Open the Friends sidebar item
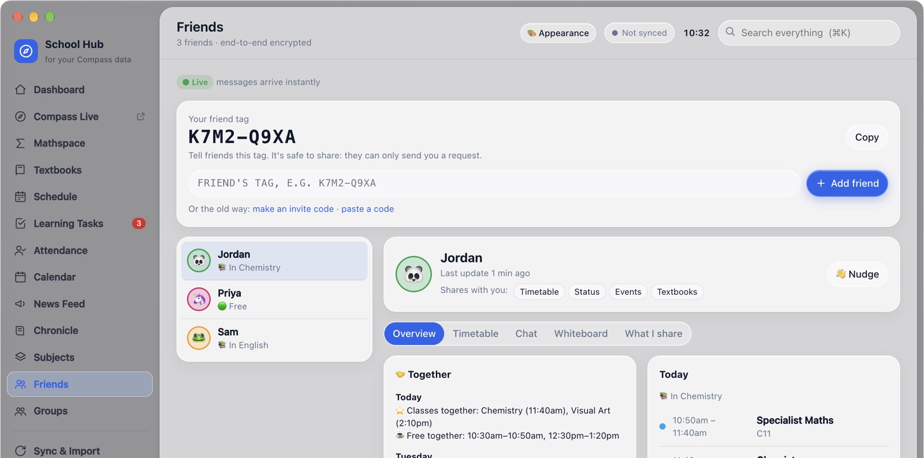 coord(80,384)
